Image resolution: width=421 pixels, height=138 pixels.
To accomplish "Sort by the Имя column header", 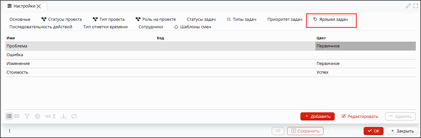I will 10,38.
